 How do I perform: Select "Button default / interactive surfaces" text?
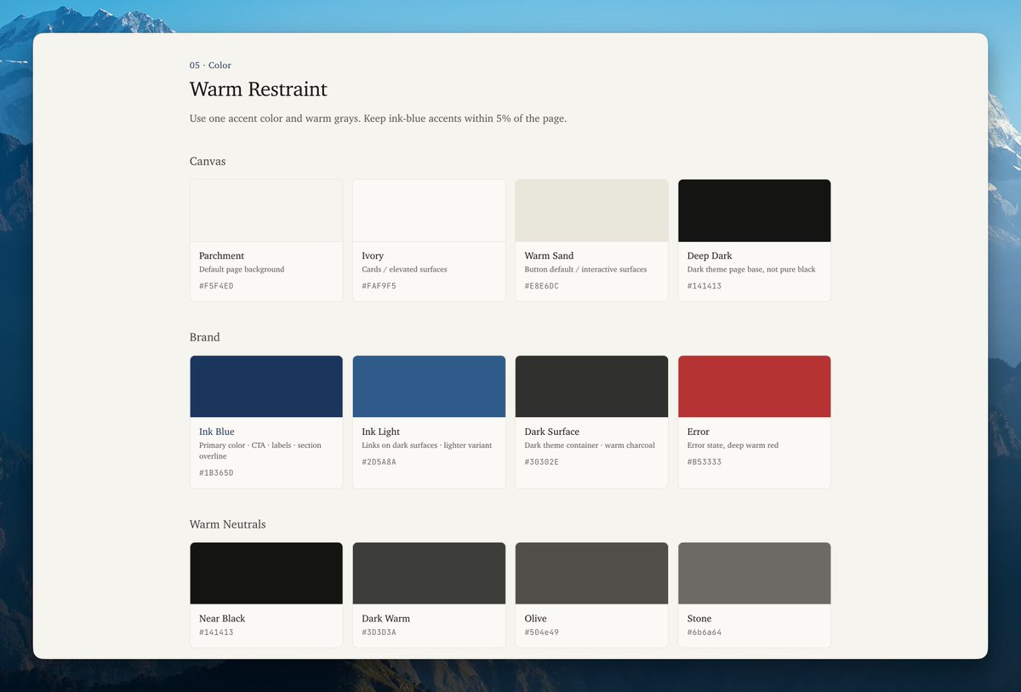point(585,269)
